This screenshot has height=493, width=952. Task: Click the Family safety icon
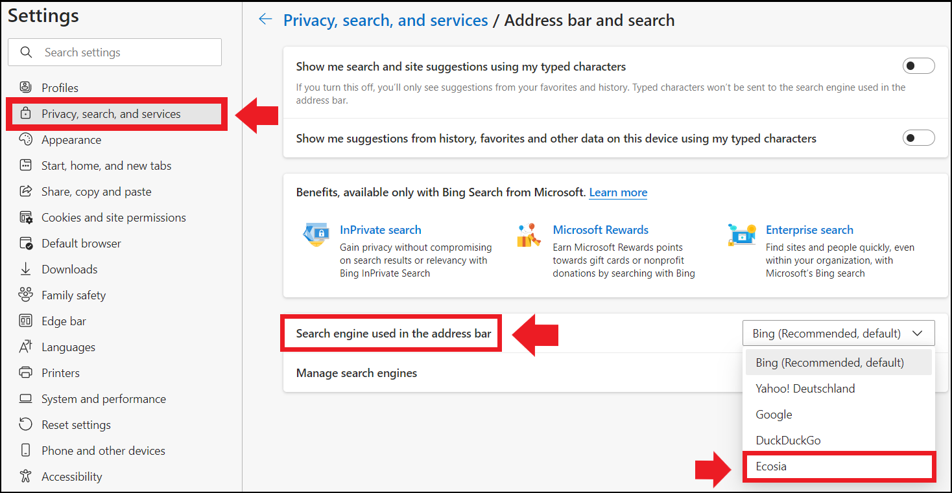(25, 295)
